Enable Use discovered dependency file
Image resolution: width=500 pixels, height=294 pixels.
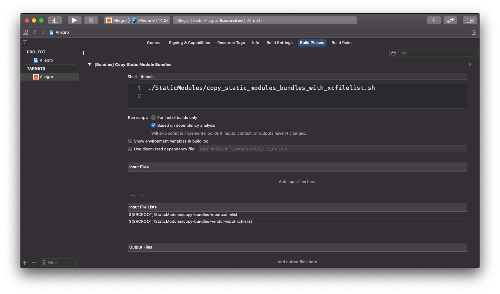(130, 149)
